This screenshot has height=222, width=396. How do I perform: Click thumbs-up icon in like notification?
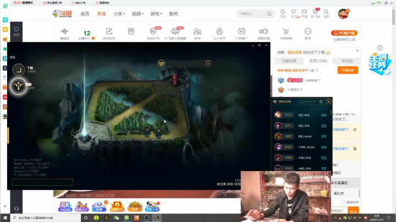(x=328, y=52)
